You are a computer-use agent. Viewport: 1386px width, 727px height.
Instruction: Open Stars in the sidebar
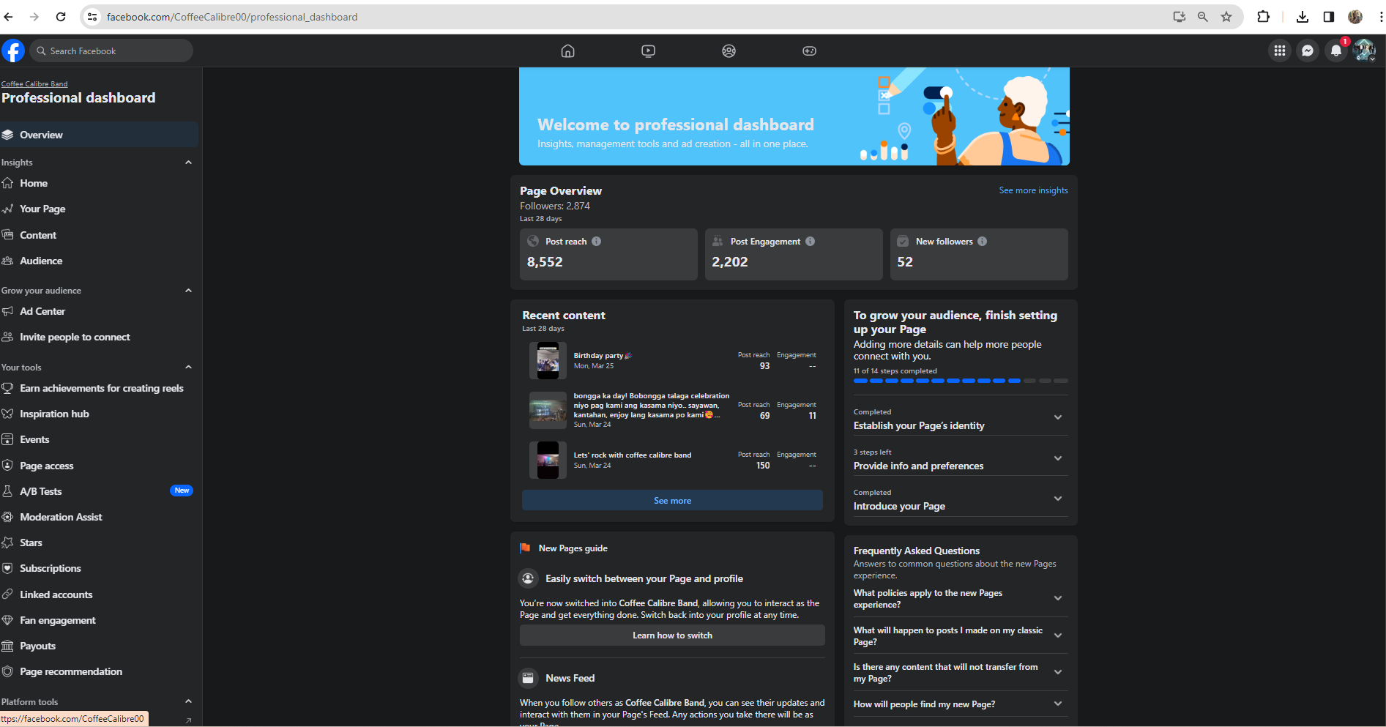pos(99,543)
